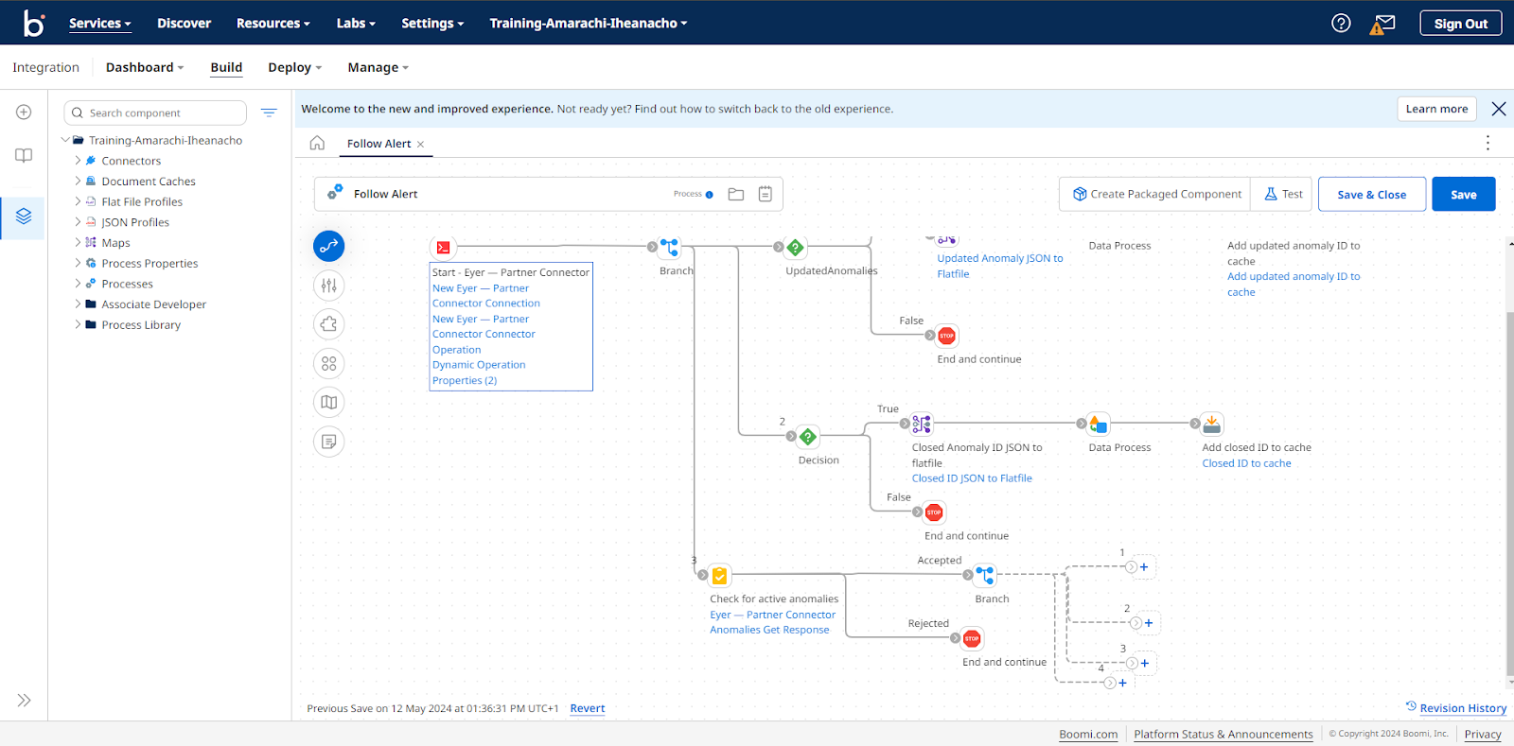Image resolution: width=1514 pixels, height=746 pixels.
Task: Select Process Properties tree item
Action: 150,263
